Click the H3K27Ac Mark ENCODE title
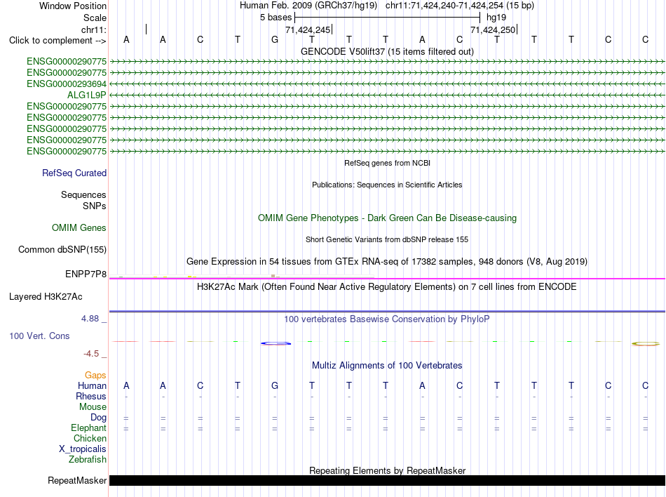This screenshot has height=497, width=666. click(x=387, y=286)
